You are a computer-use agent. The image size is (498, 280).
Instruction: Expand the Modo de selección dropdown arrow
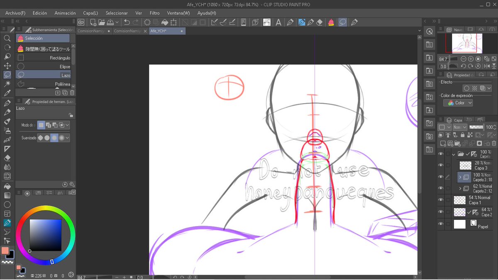coord(67,125)
